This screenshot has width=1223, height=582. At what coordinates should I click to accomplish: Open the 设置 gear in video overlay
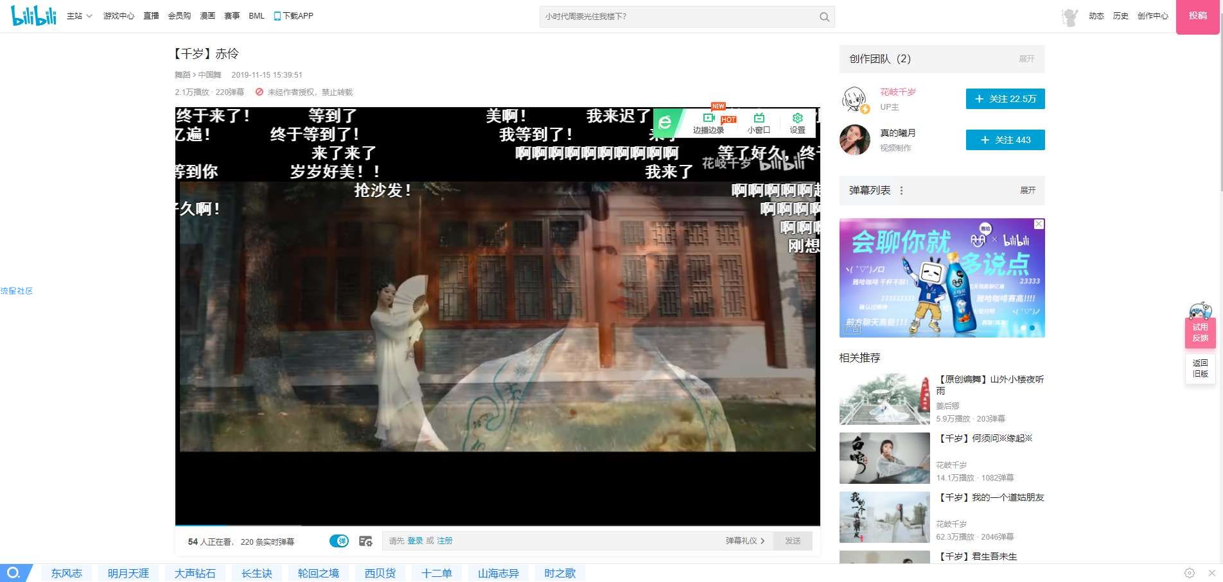point(797,123)
